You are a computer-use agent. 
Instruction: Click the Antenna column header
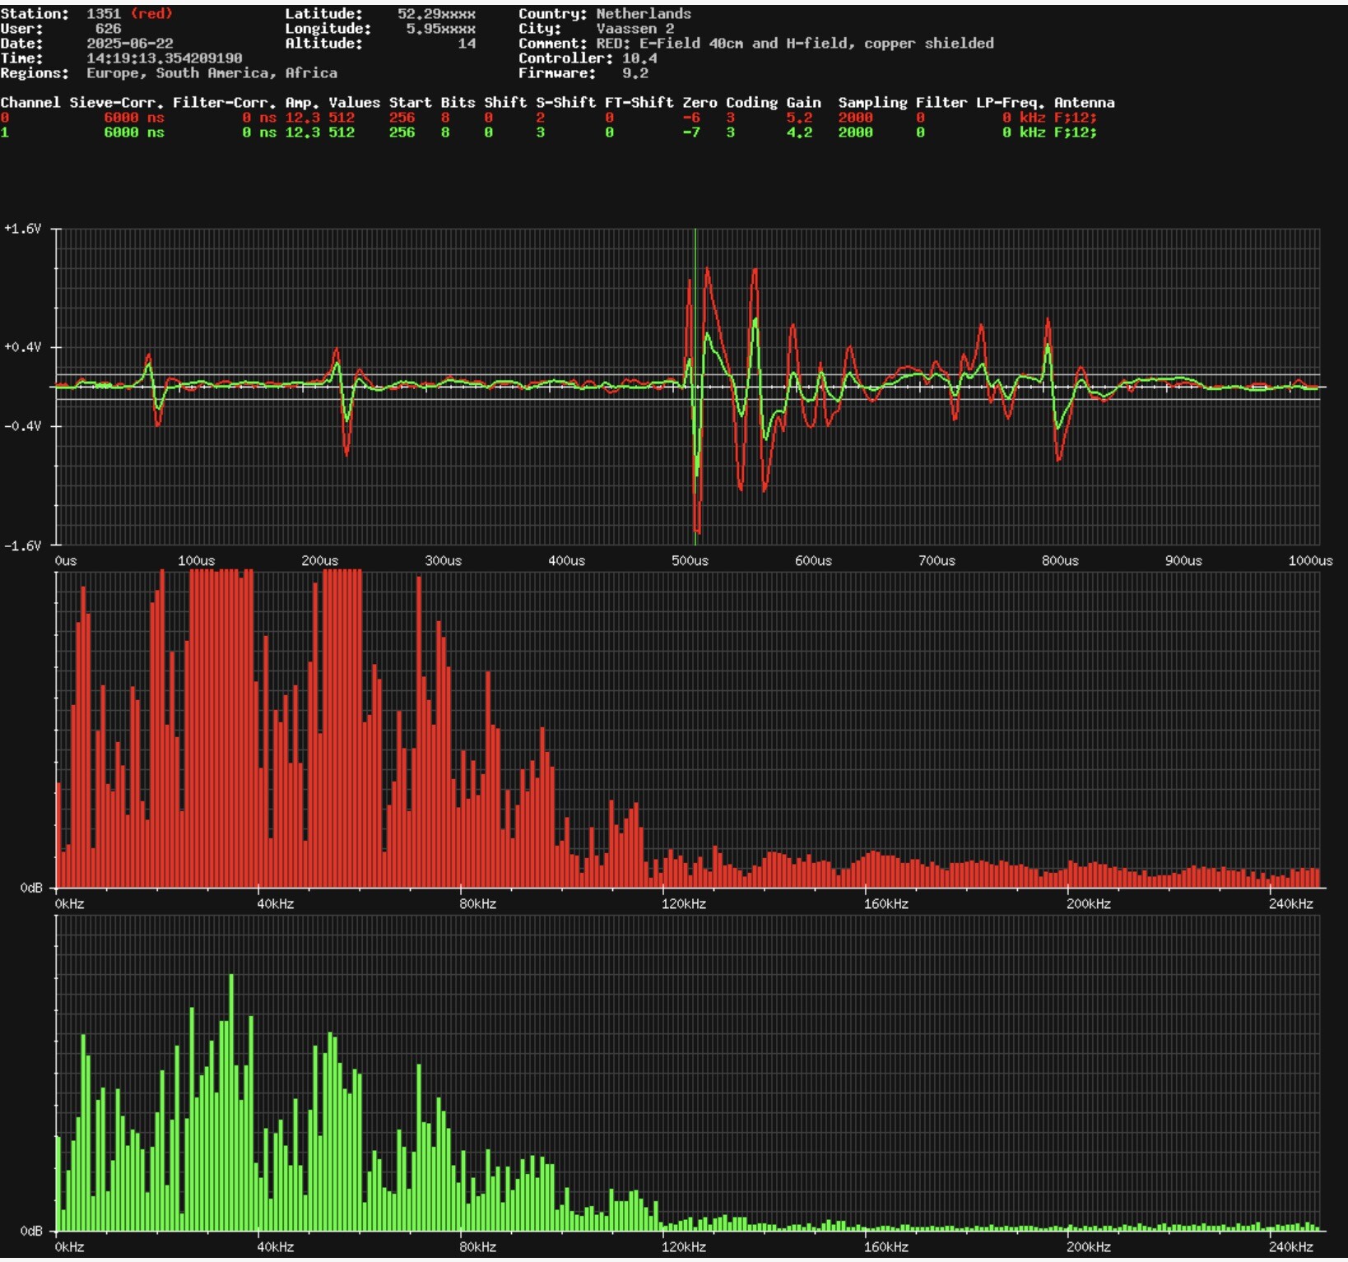pos(1084,103)
